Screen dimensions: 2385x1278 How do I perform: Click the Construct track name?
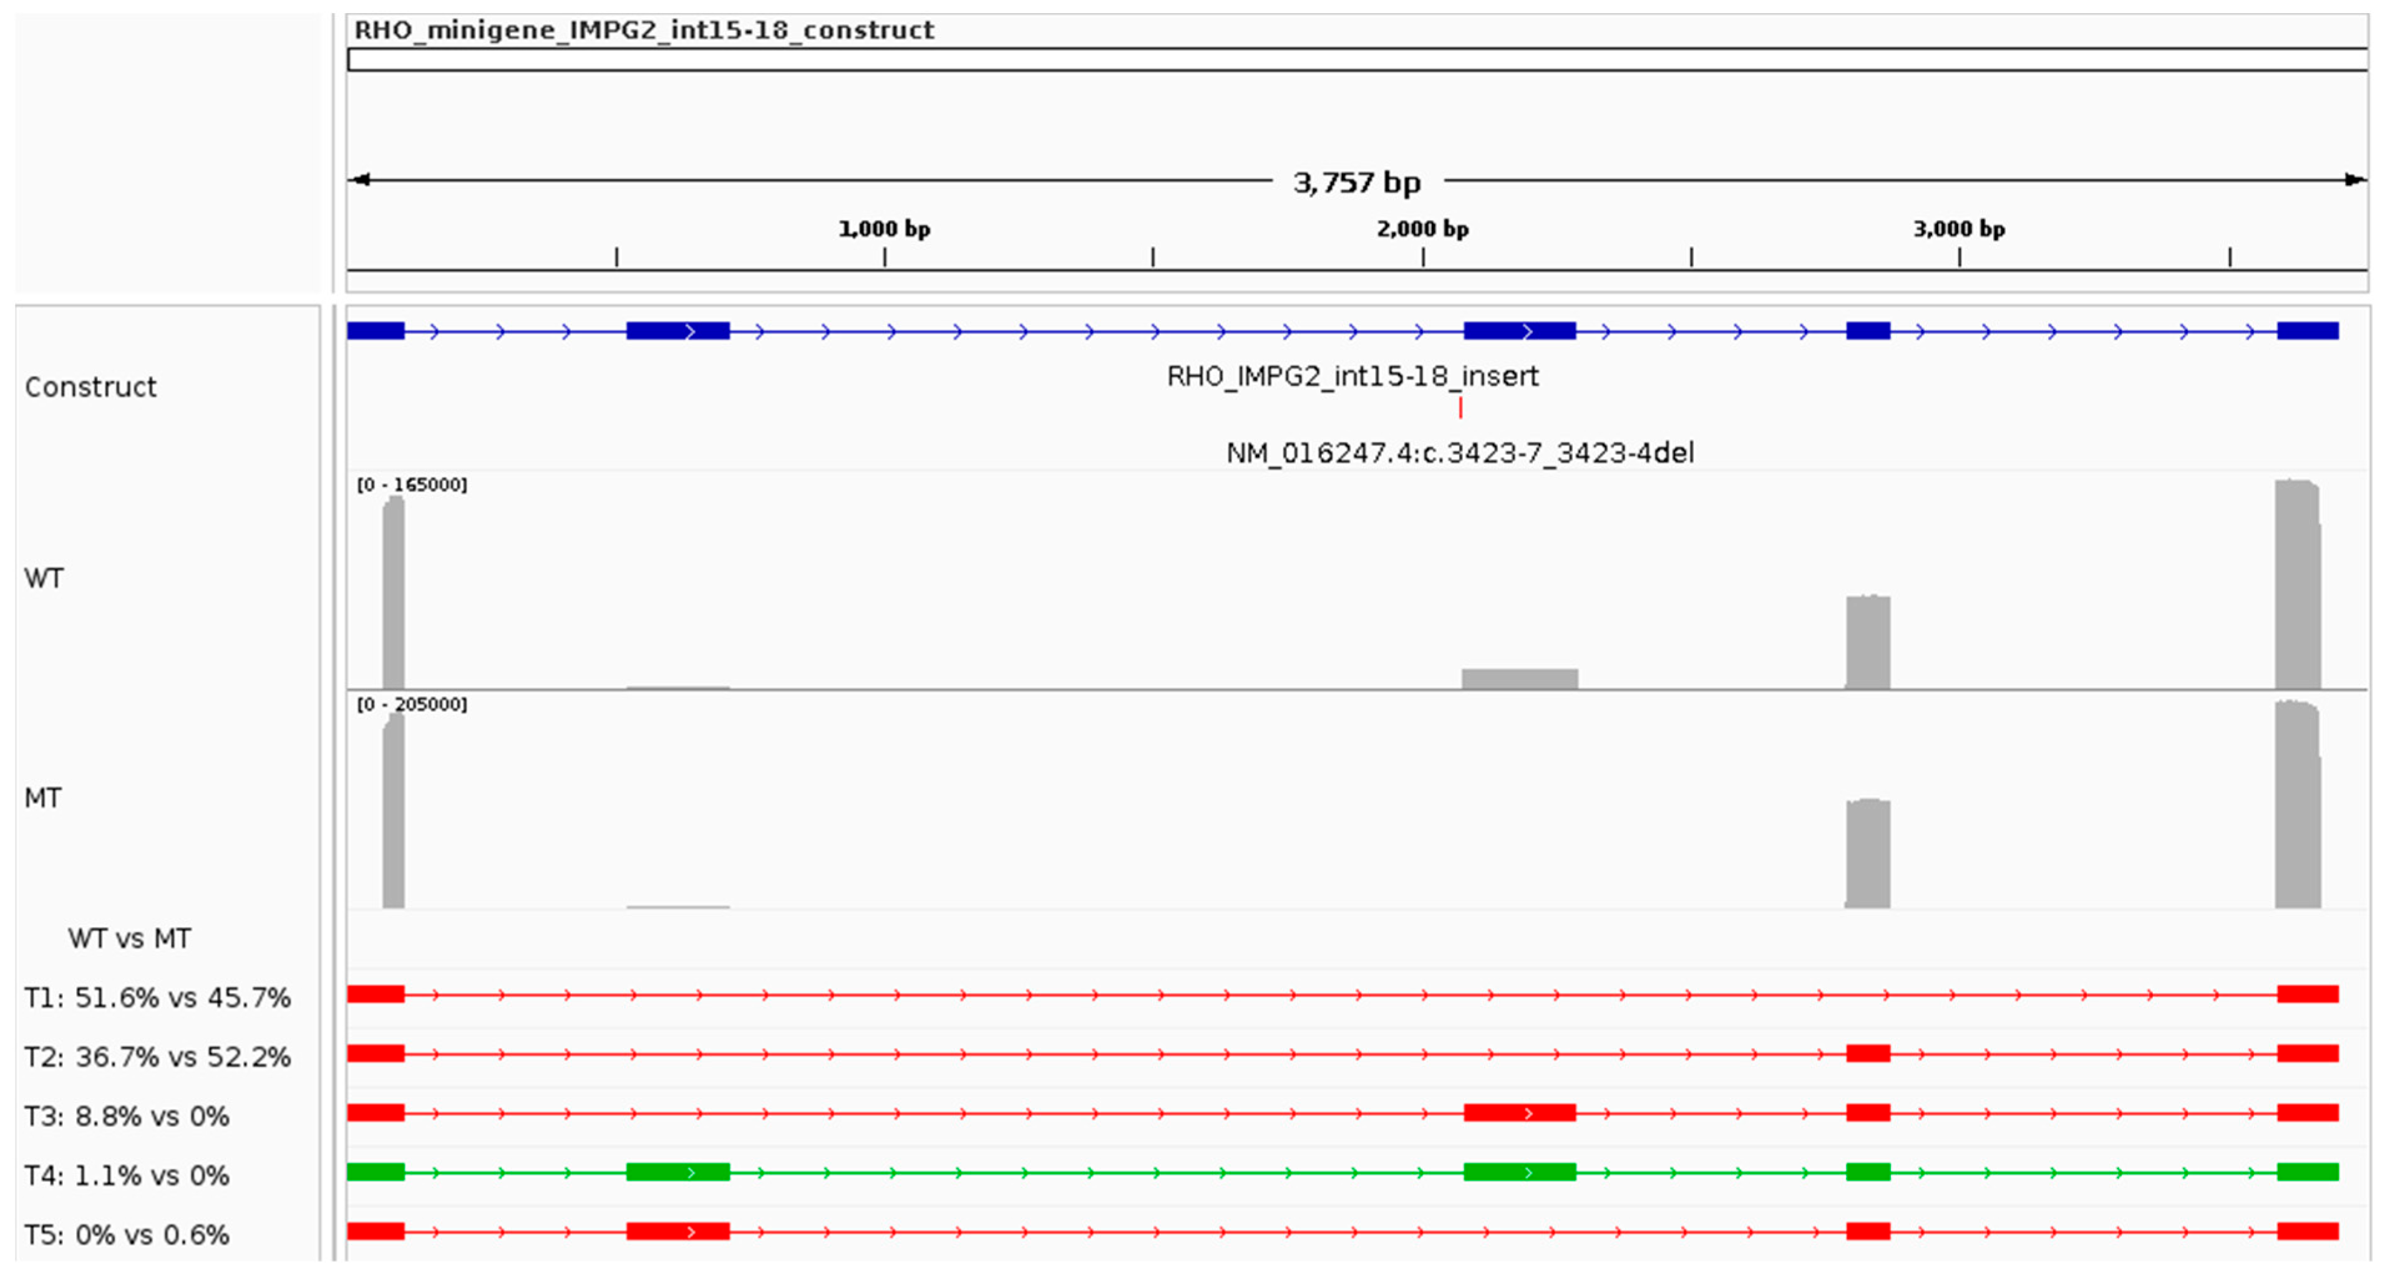pyautogui.click(x=90, y=387)
